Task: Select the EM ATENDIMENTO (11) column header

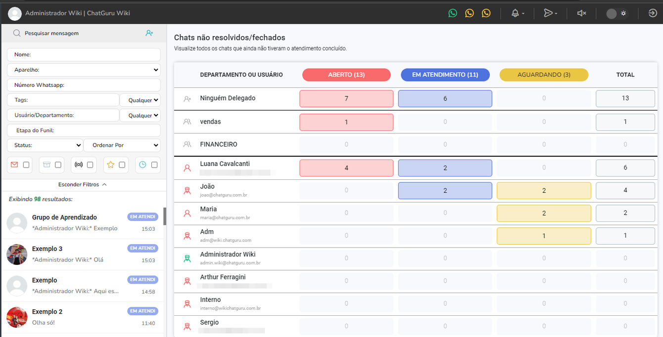Action: click(445, 75)
